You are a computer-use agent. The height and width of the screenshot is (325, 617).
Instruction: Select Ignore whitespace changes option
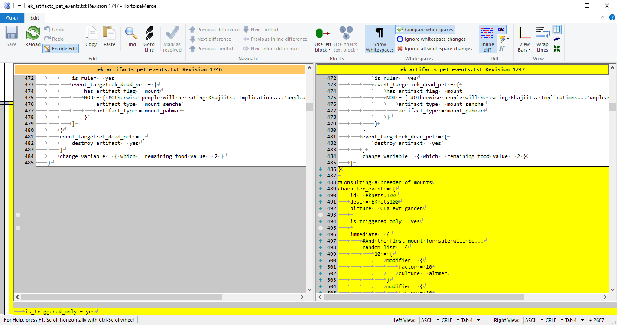[x=430, y=39]
